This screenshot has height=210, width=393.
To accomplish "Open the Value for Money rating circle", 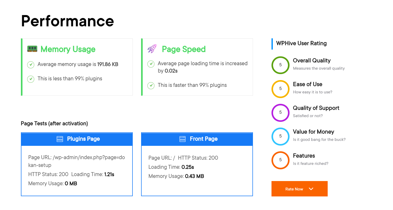I will 280,136.
